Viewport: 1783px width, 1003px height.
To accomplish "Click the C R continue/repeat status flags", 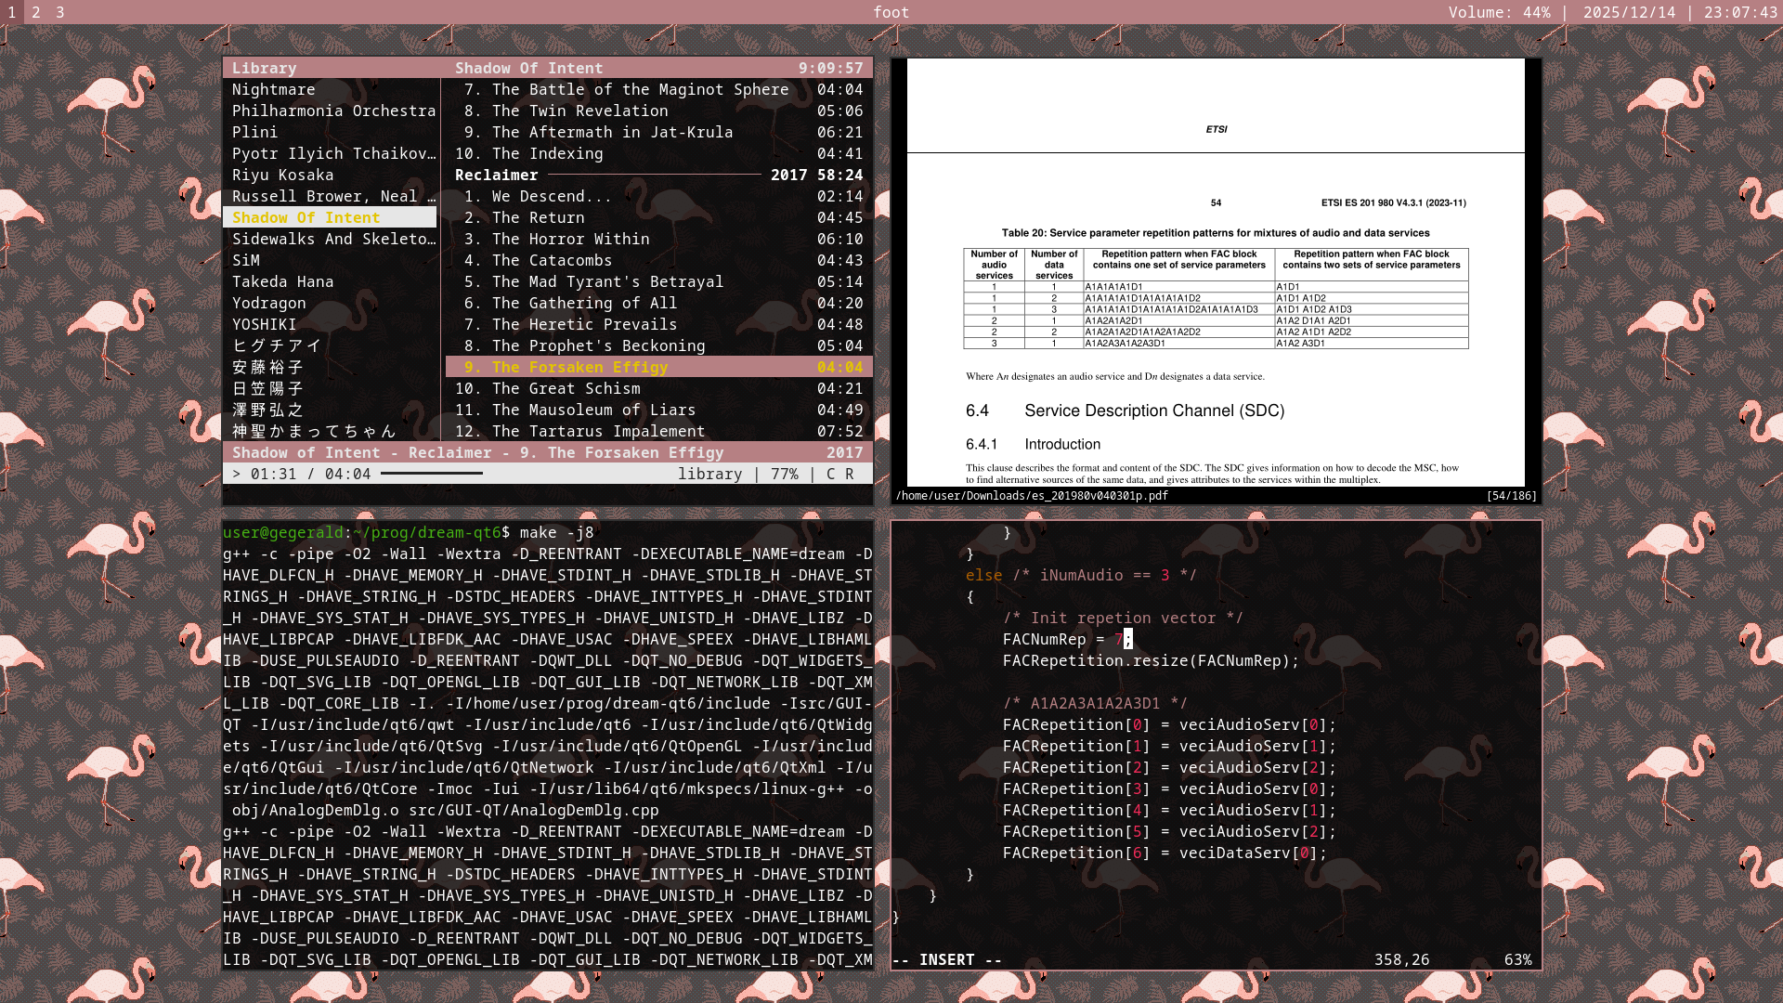I will pyautogui.click(x=839, y=474).
